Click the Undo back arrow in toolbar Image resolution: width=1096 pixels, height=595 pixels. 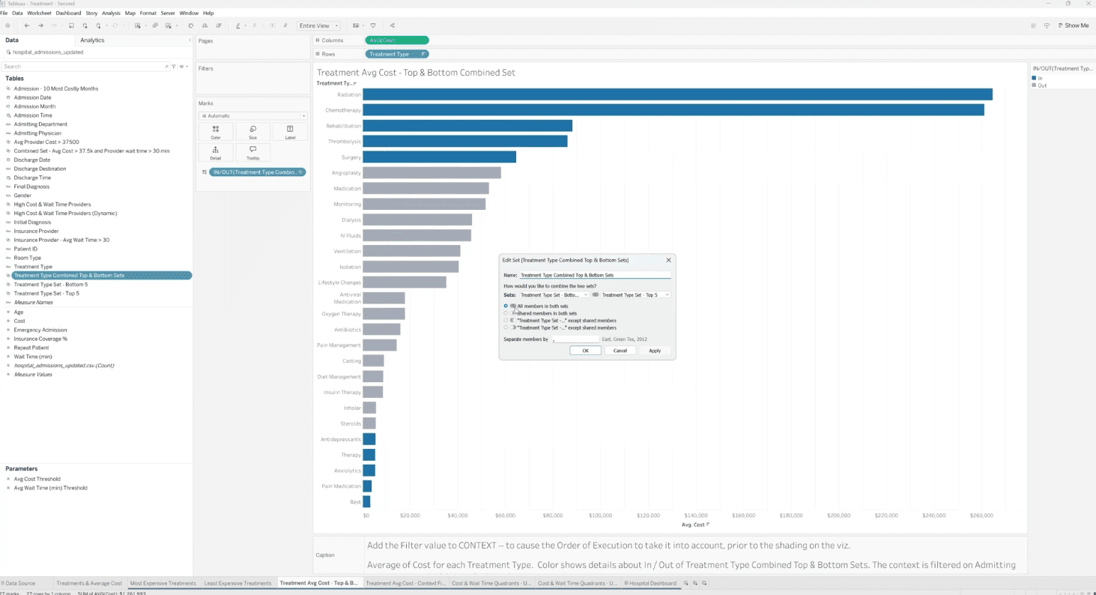[27, 25]
